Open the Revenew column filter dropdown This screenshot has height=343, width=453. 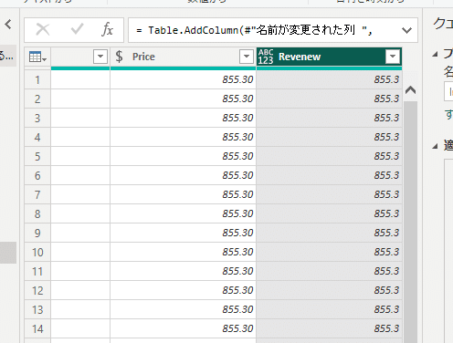393,57
